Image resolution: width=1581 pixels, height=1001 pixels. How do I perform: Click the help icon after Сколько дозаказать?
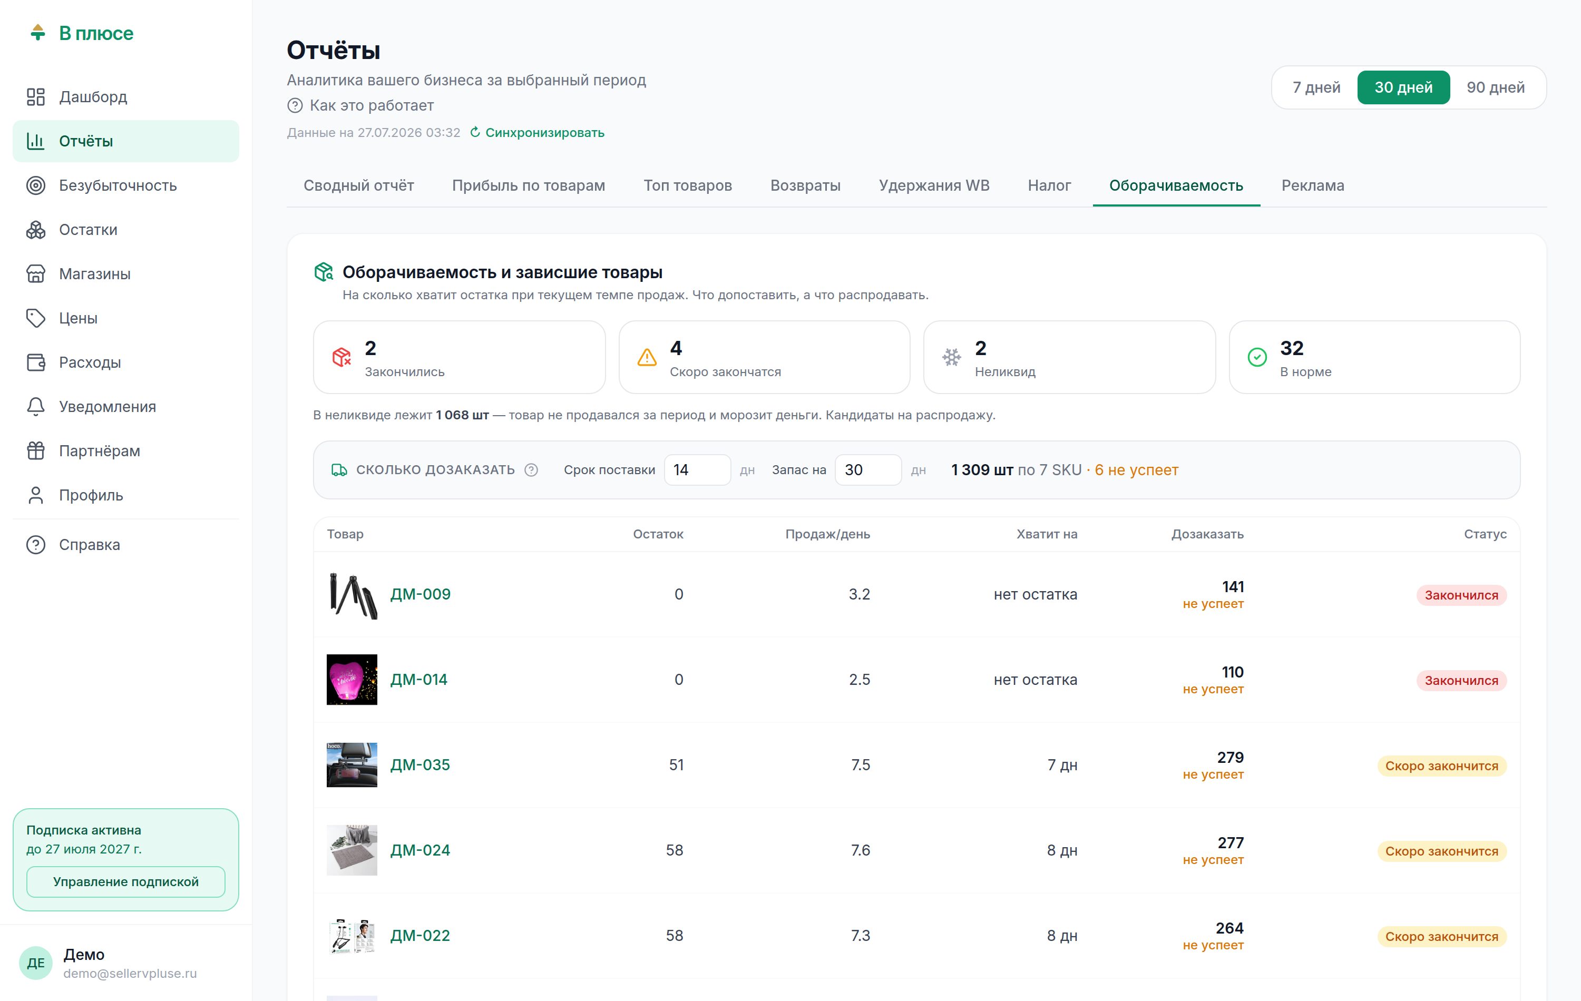click(x=532, y=470)
